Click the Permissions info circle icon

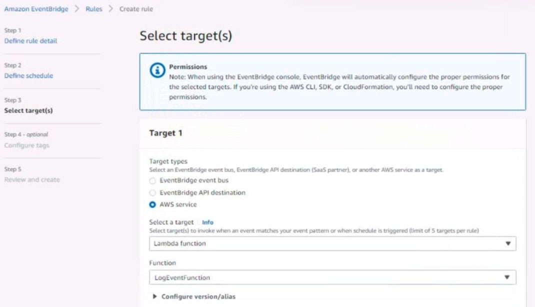coord(157,70)
